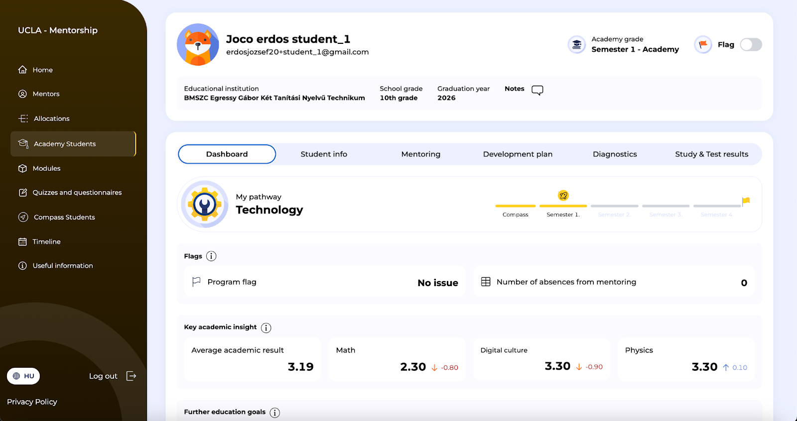Switch to the Mentoring tab

coord(421,154)
